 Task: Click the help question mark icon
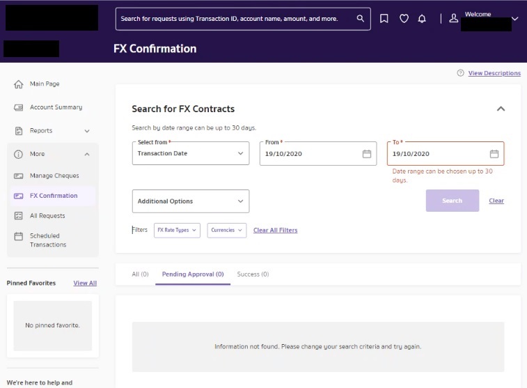460,73
